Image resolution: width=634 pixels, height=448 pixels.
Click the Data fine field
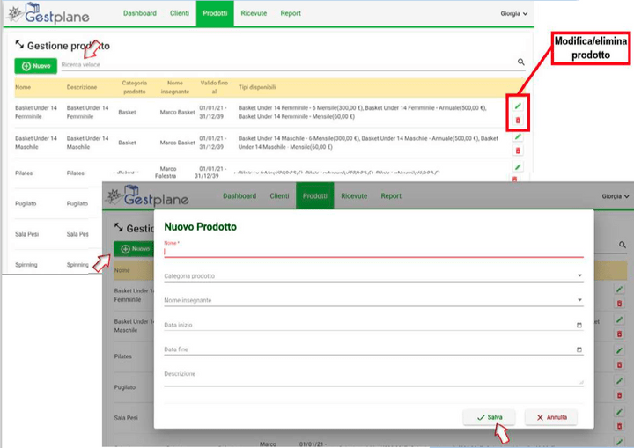click(373, 349)
